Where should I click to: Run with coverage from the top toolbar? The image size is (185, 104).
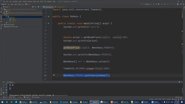point(159,4)
